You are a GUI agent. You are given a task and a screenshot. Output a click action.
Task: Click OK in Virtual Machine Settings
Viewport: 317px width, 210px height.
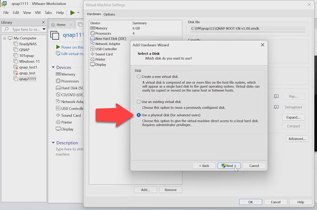coord(251,202)
